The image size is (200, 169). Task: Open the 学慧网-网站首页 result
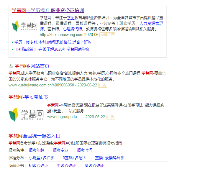(32, 66)
